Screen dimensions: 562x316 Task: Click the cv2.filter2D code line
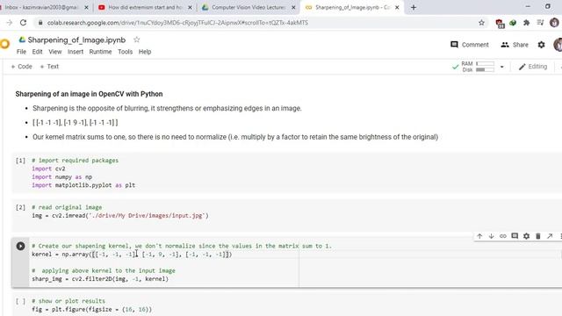100,279
